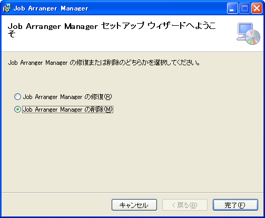Viewport: 265px width, 218px height.
Task: Select the 修復(R) repair radio button
Action: 17,97
